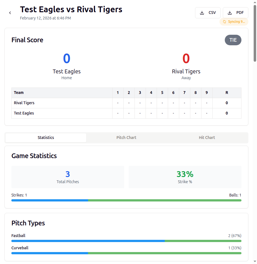Image resolution: width=257 pixels, height=264 pixels.
Task: Click the sync spinner icon on Syncing badge
Action: (x=224, y=22)
